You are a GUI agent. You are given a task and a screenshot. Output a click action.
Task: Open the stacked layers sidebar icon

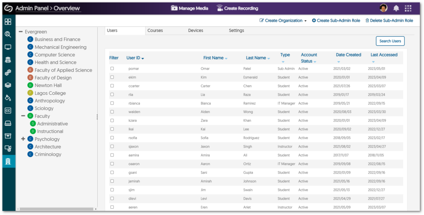(x=8, y=85)
